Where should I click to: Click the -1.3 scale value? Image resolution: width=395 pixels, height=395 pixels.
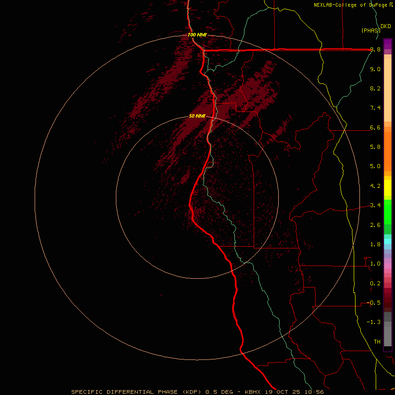373,322
